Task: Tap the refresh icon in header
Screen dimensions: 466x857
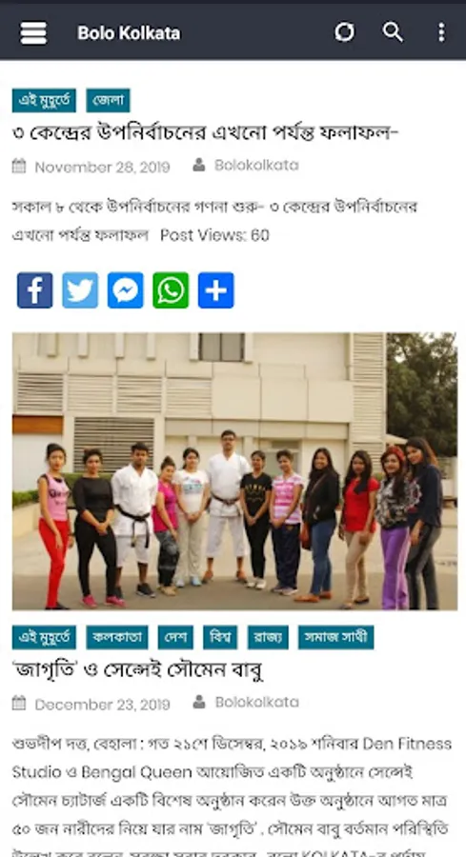Action: click(x=345, y=32)
